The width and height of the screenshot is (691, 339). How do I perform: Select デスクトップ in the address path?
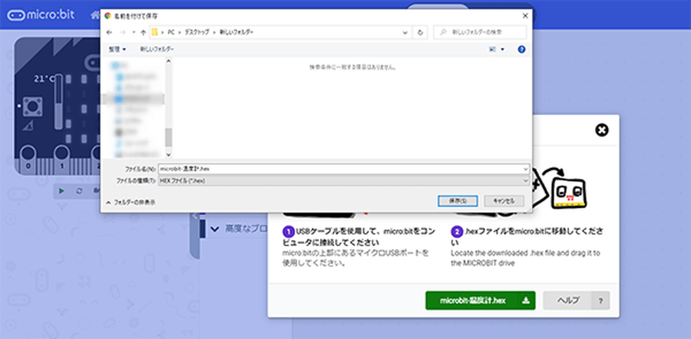(197, 32)
